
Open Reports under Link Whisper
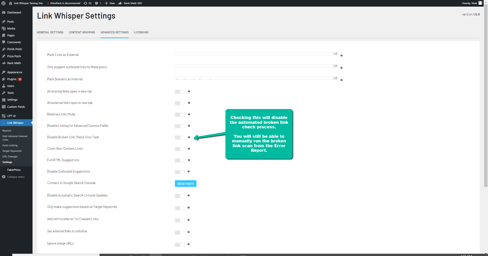click(x=7, y=130)
